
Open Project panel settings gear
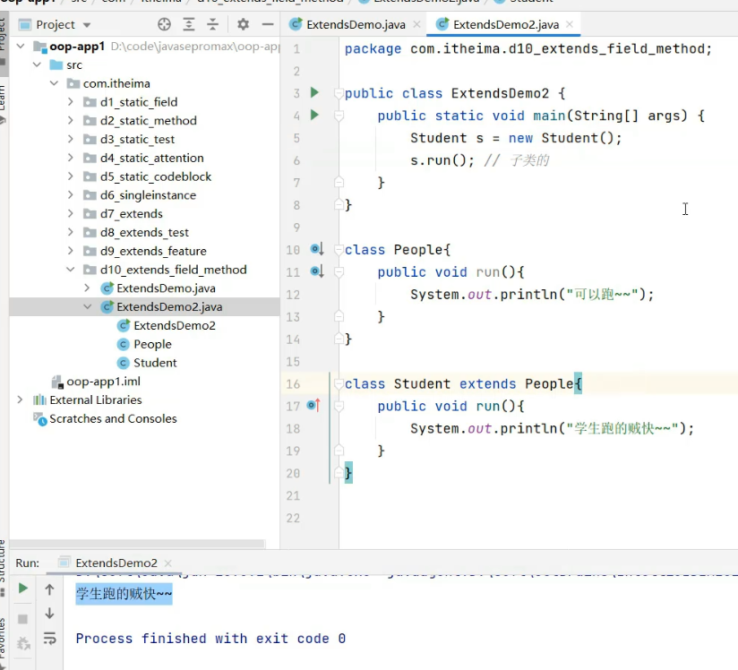point(243,24)
